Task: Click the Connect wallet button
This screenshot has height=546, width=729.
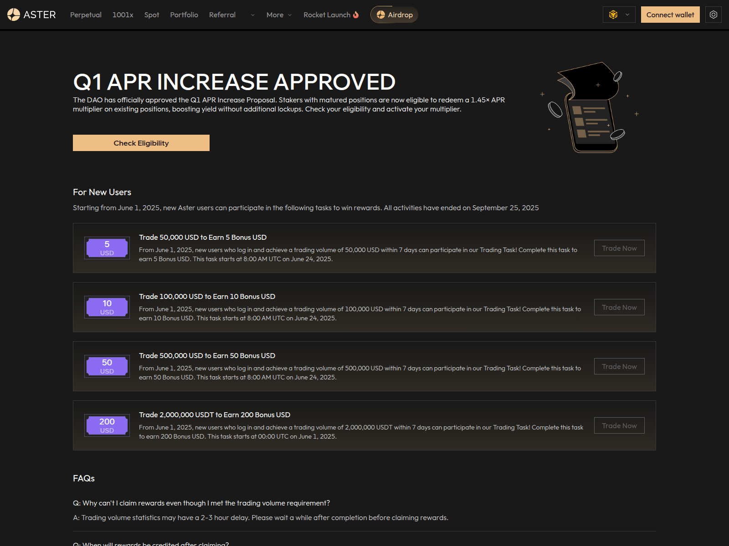Action: click(x=670, y=14)
